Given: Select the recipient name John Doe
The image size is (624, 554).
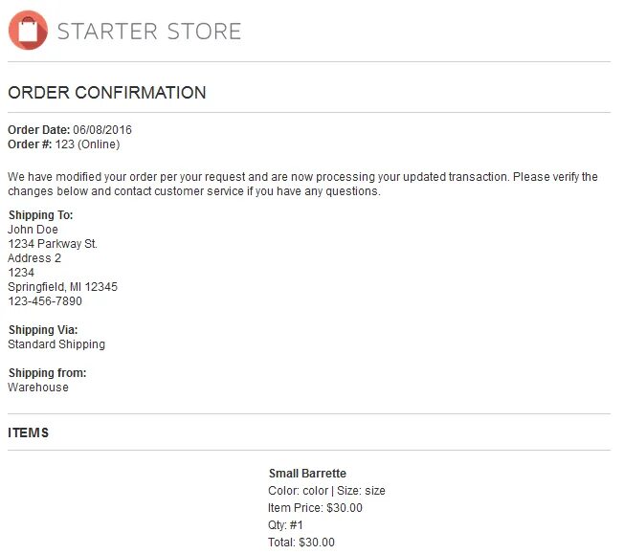Looking at the screenshot, I should tap(33, 230).
